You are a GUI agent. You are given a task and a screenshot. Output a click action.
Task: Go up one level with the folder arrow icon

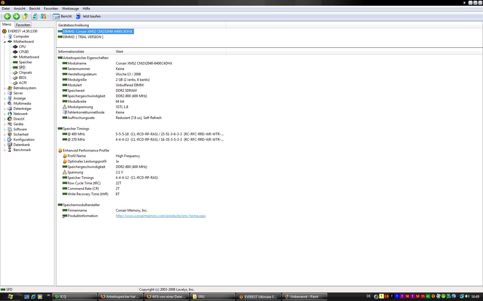tap(25, 16)
